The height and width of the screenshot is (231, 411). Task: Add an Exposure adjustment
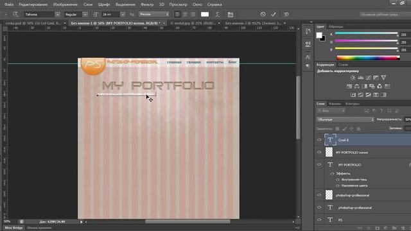[x=376, y=78]
